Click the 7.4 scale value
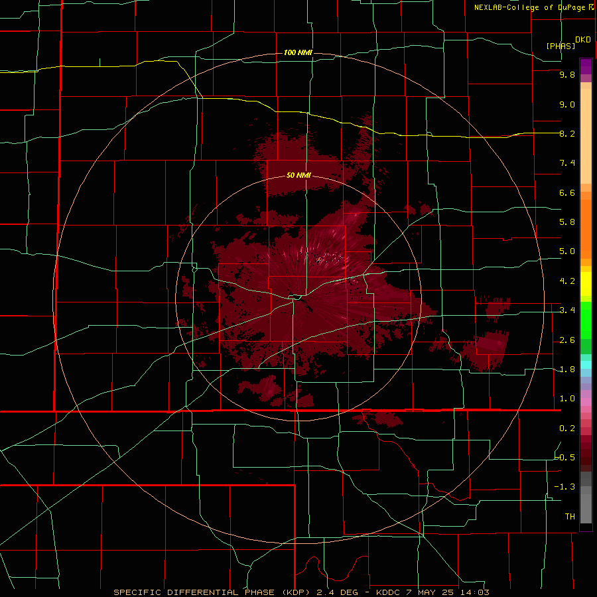 point(567,163)
